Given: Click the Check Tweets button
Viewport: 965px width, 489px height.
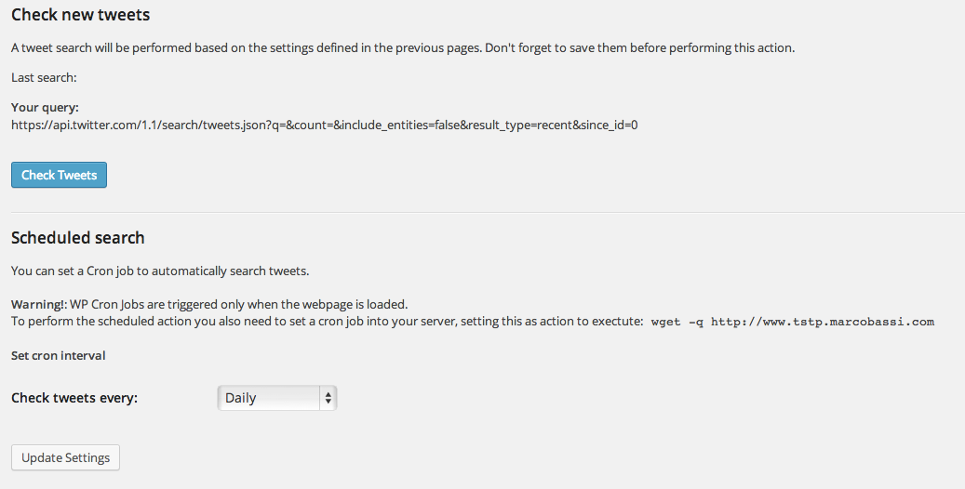Looking at the screenshot, I should pyautogui.click(x=59, y=175).
